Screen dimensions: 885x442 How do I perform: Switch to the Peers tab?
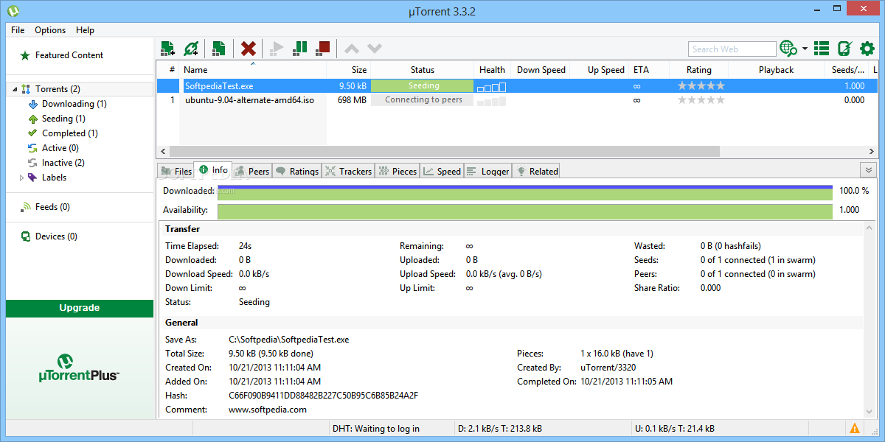(251, 171)
